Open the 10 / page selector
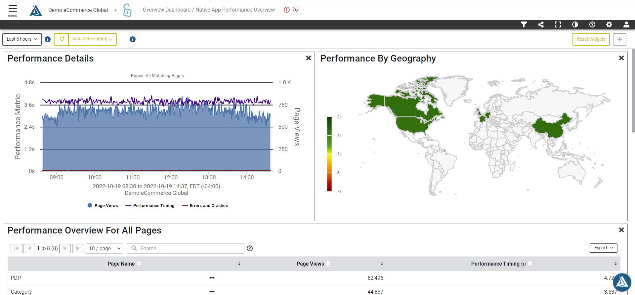The height and width of the screenshot is (295, 635). pos(105,248)
